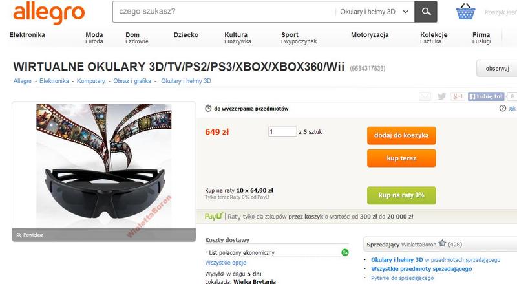The width and height of the screenshot is (517, 284).
Task: Click the quantity input field
Action: [282, 132]
